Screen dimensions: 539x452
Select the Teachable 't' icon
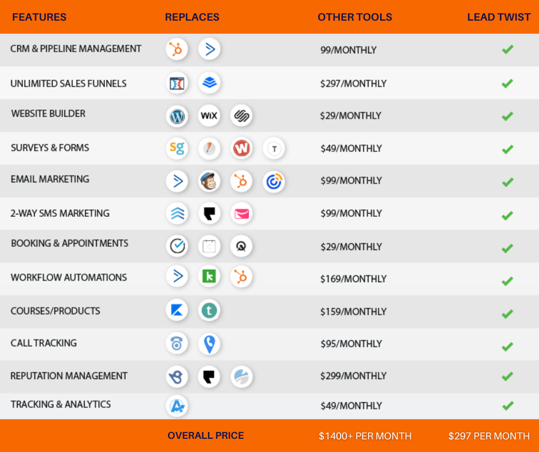tap(209, 311)
